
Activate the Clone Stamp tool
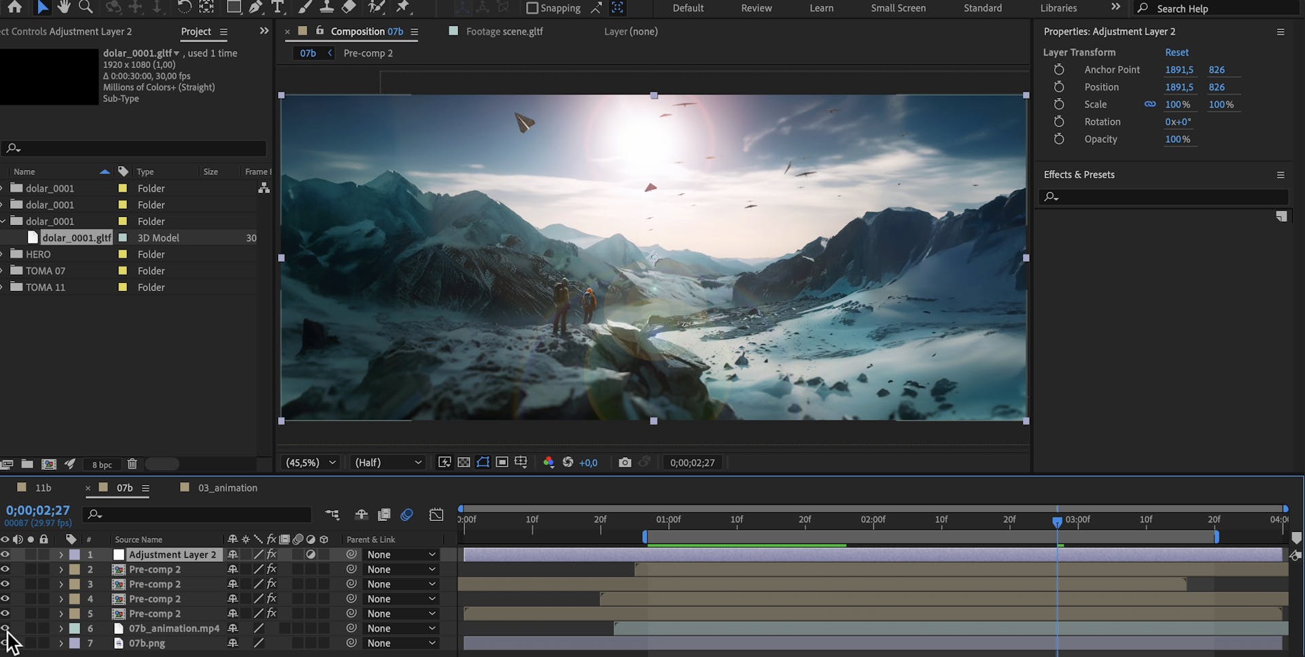pyautogui.click(x=326, y=7)
